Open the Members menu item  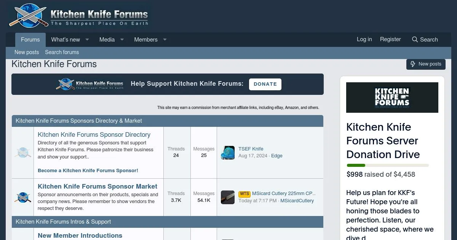tap(146, 40)
